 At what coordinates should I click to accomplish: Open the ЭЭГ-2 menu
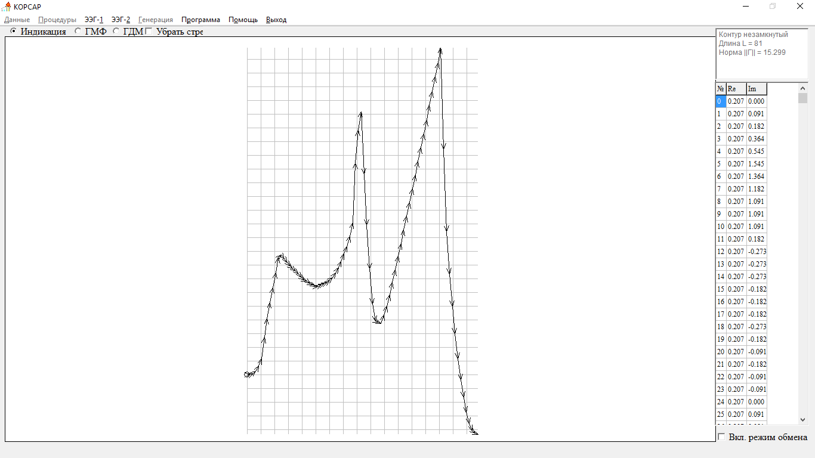click(121, 20)
